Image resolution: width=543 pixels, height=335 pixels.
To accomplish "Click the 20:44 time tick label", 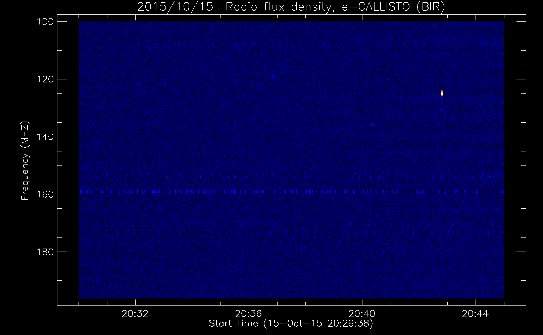I will point(476,314).
